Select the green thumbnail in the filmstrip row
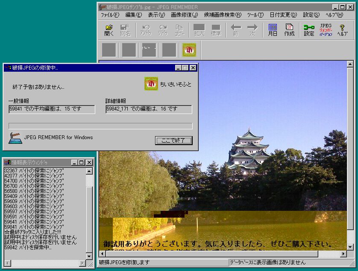Image resolution: width=358 pixels, height=271 pixels. pyautogui.click(x=189, y=50)
